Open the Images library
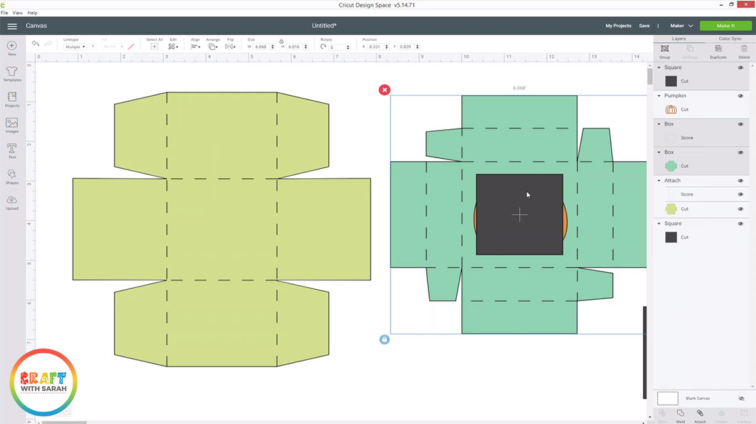This screenshot has height=424, width=756. tap(12, 125)
